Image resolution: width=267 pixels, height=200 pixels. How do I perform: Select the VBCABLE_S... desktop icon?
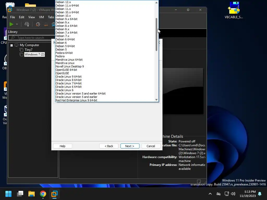tap(234, 10)
